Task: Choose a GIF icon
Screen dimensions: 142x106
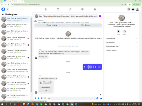Action: (x=45, y=98)
